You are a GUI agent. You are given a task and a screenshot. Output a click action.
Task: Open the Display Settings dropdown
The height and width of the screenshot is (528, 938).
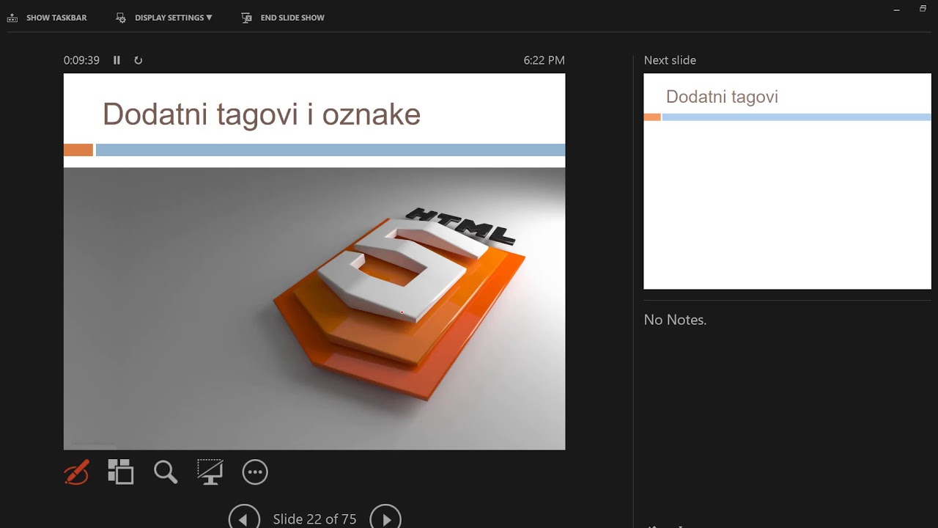(164, 18)
